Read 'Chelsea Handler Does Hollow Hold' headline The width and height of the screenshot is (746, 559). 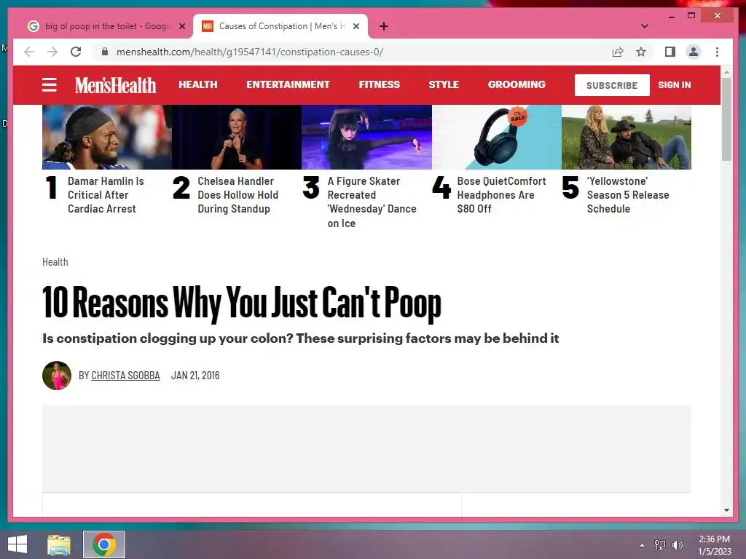coord(238,195)
